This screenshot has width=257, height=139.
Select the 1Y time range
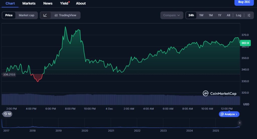pos(220,15)
